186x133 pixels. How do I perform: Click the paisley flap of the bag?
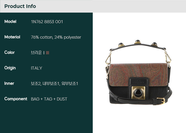(138, 74)
